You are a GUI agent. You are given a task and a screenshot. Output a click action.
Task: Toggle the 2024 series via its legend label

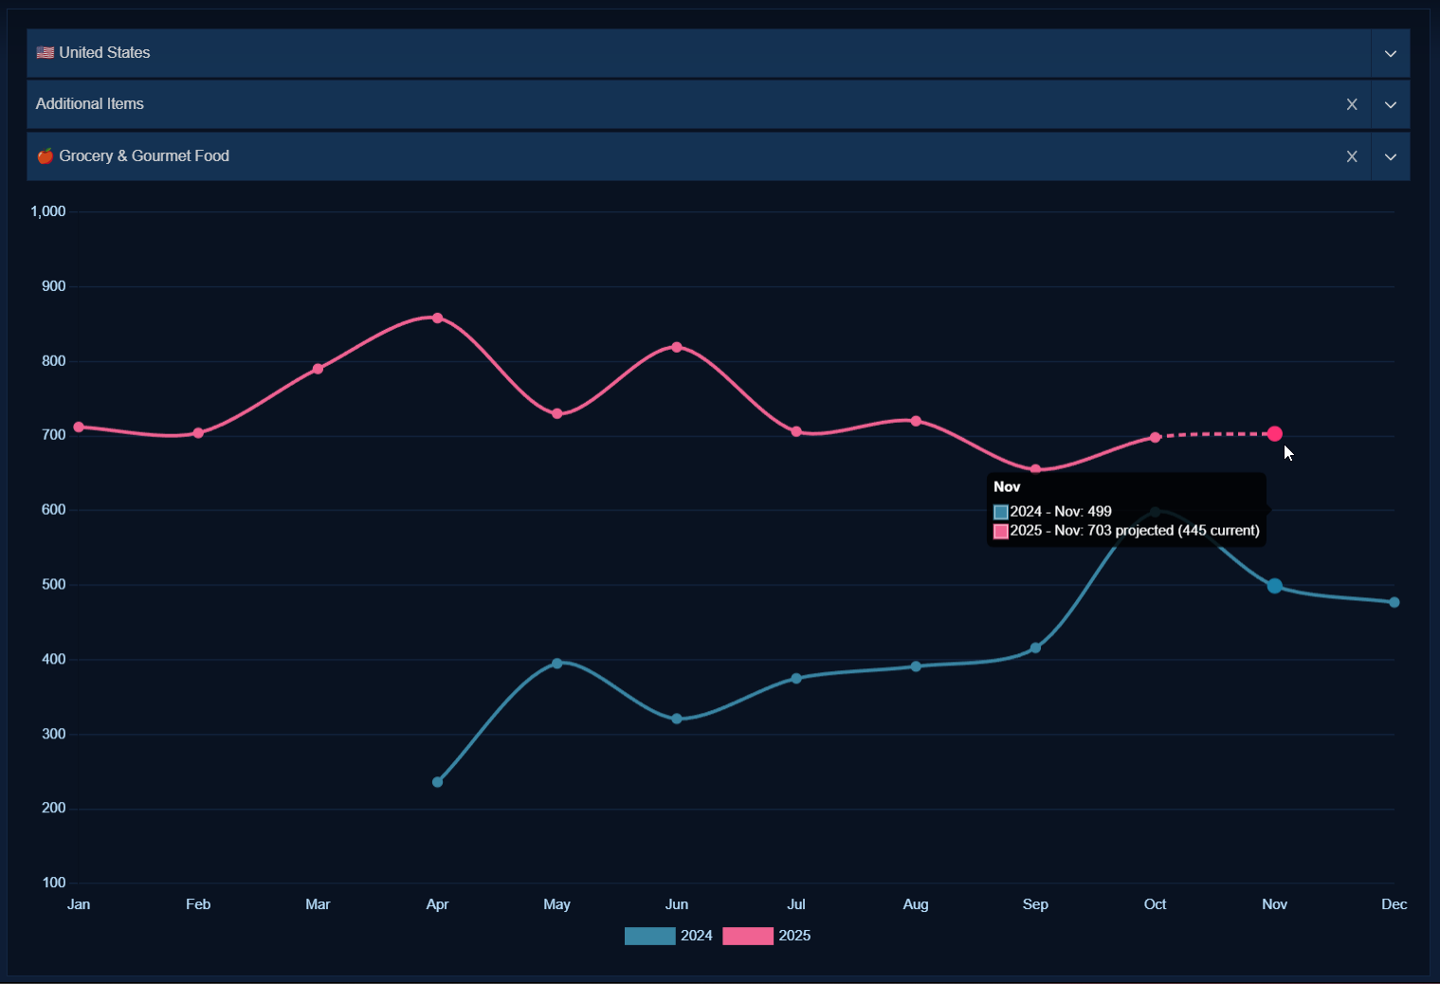pyautogui.click(x=696, y=936)
